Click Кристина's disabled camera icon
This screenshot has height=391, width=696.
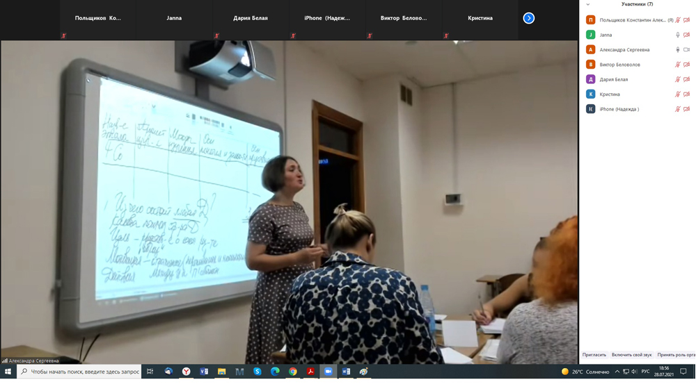pos(686,94)
